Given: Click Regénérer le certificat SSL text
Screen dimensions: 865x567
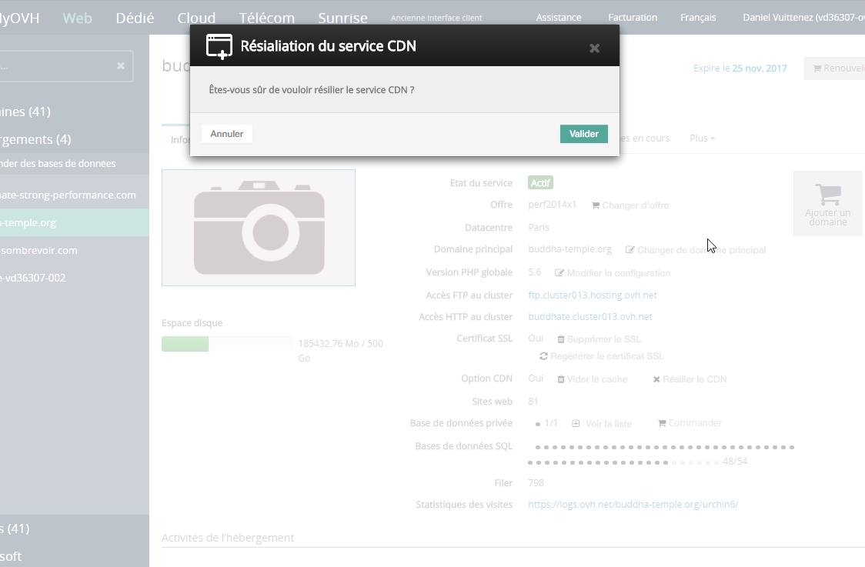Looking at the screenshot, I should coord(607,356).
